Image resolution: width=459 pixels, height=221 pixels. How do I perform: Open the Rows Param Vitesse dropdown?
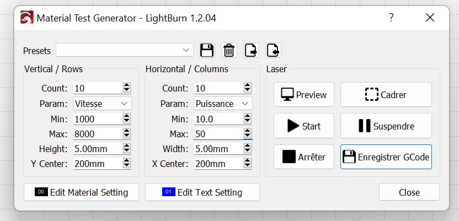tap(102, 104)
